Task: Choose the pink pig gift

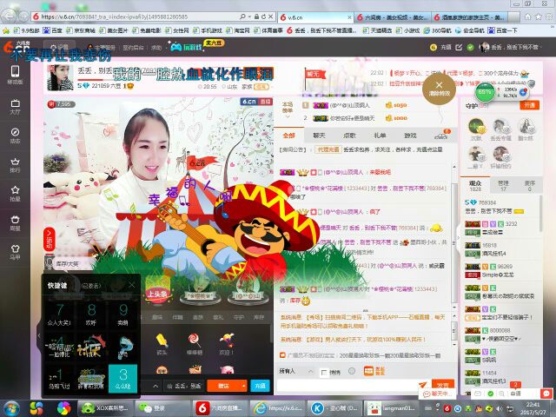Action: [228, 369]
